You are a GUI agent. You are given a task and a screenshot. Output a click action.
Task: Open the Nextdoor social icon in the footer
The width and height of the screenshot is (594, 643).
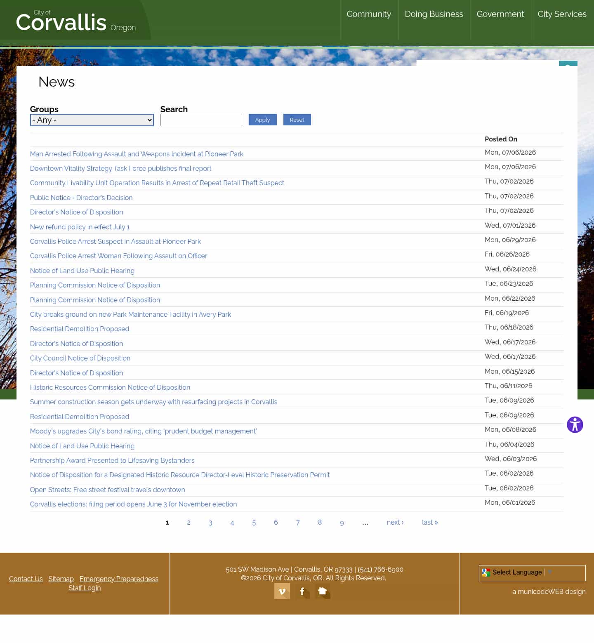click(323, 591)
